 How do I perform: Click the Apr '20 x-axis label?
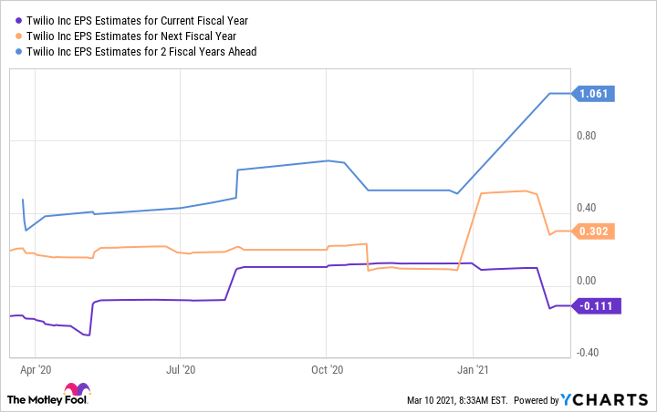pos(36,371)
